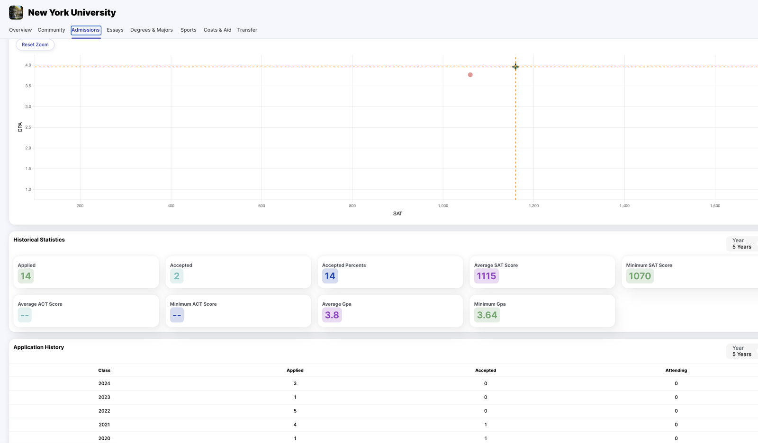Image resolution: width=758 pixels, height=443 pixels.
Task: Open Year dropdown in Historical Statistics
Action: coord(742,244)
